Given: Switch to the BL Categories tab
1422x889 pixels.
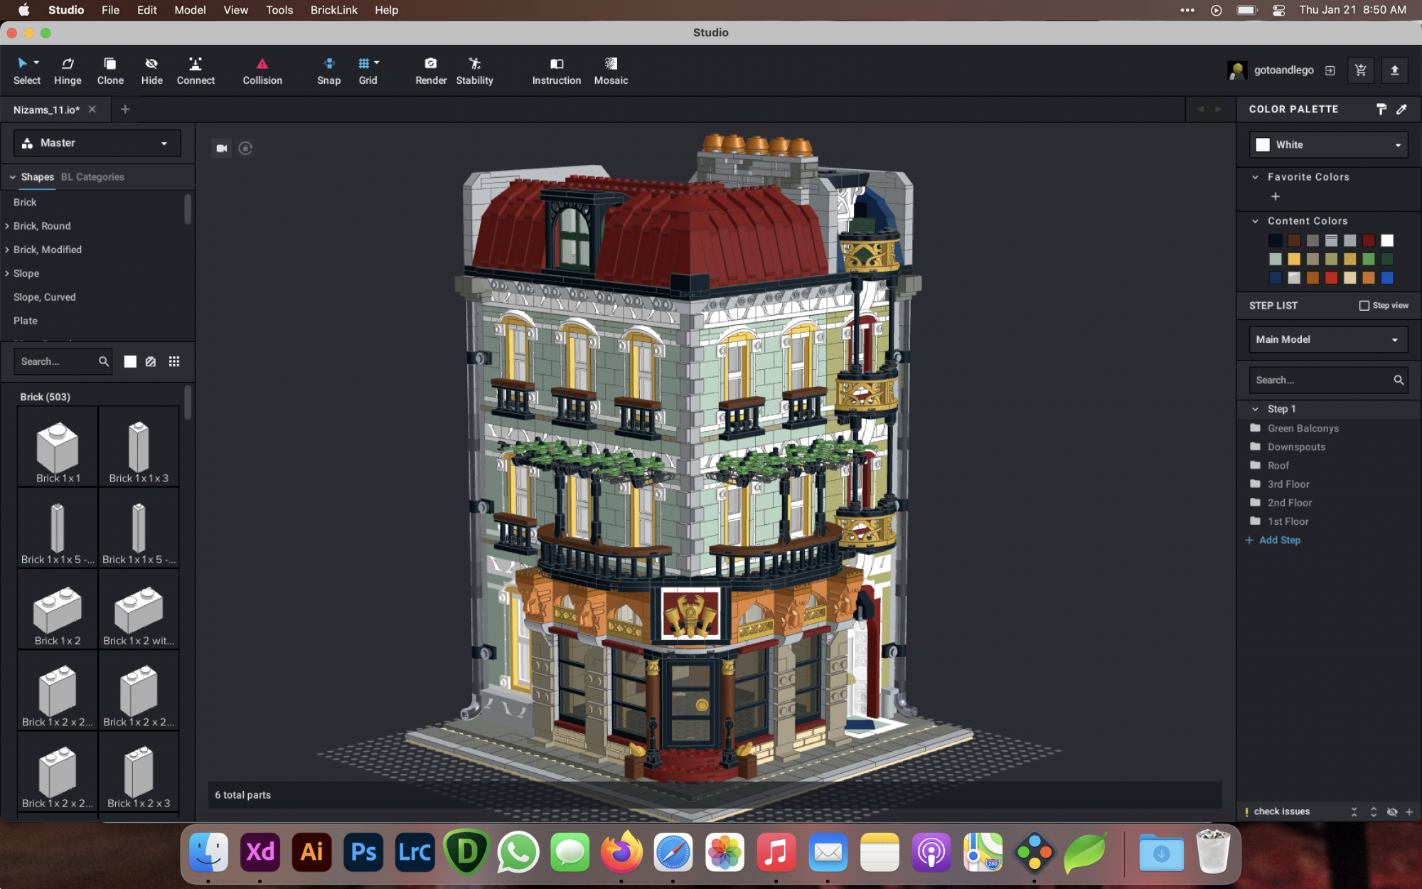Looking at the screenshot, I should pos(92,177).
